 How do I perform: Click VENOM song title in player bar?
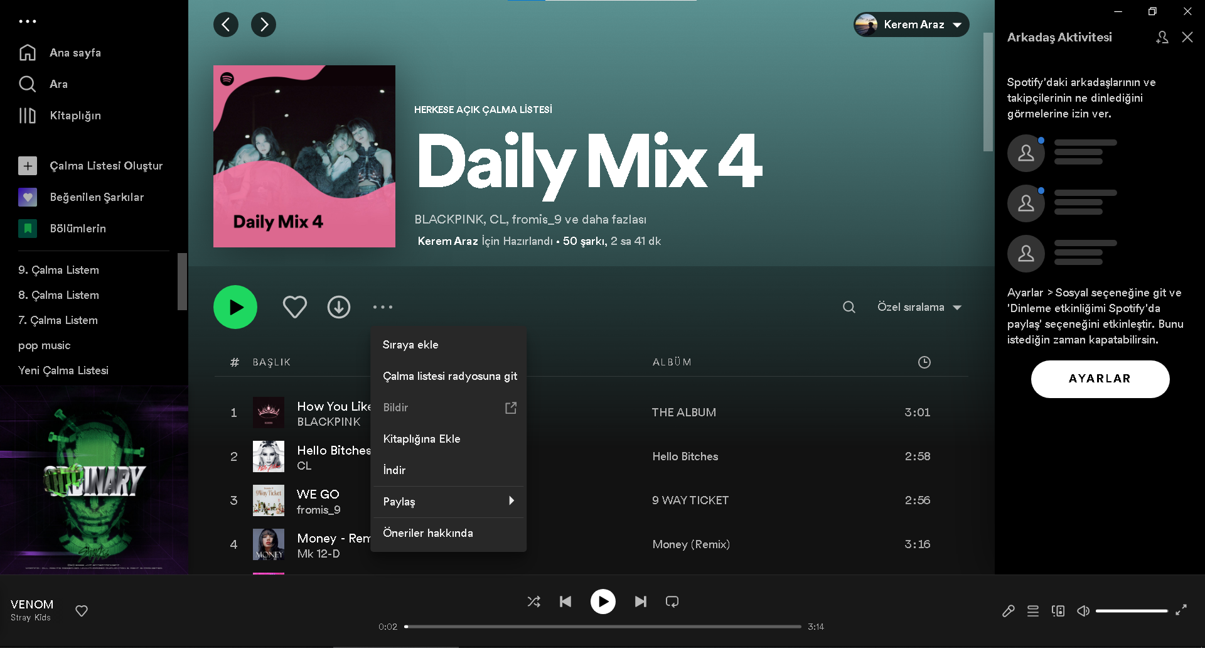[x=32, y=604]
